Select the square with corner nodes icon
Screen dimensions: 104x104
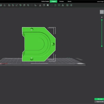coord(59,5)
